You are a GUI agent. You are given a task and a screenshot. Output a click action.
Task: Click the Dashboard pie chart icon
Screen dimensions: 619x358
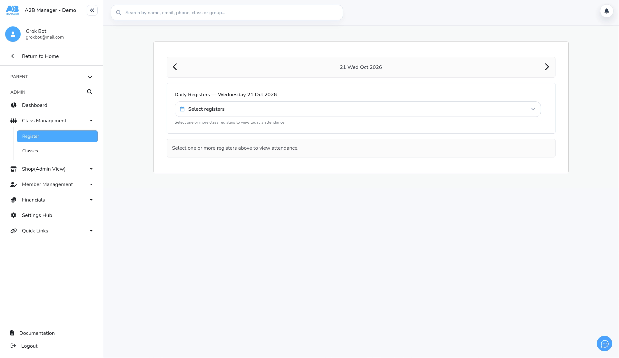(14, 105)
